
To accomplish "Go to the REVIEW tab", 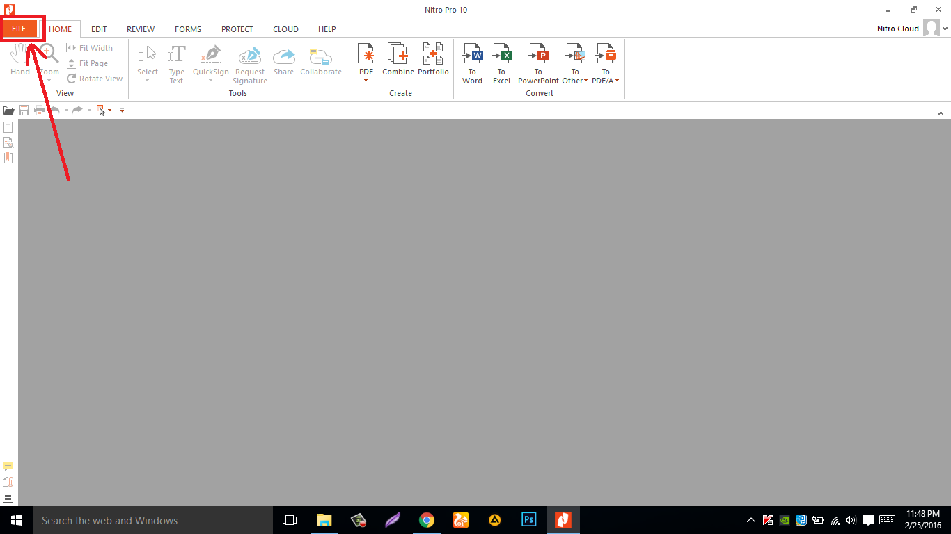I will click(141, 29).
